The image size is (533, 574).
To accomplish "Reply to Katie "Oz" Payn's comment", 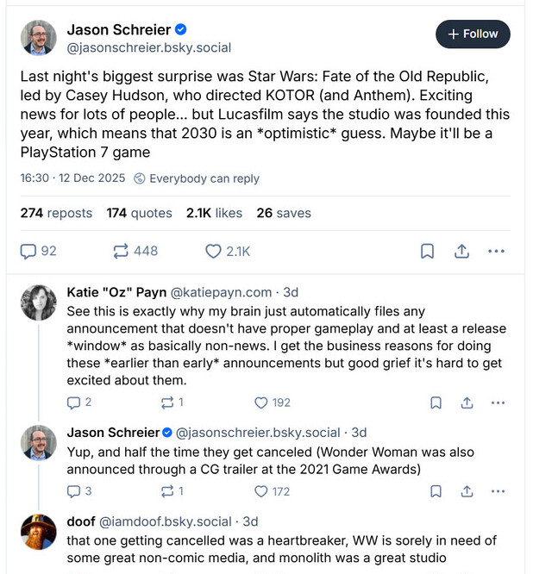I will click(74, 402).
